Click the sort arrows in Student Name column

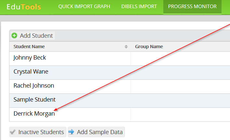(126, 47)
